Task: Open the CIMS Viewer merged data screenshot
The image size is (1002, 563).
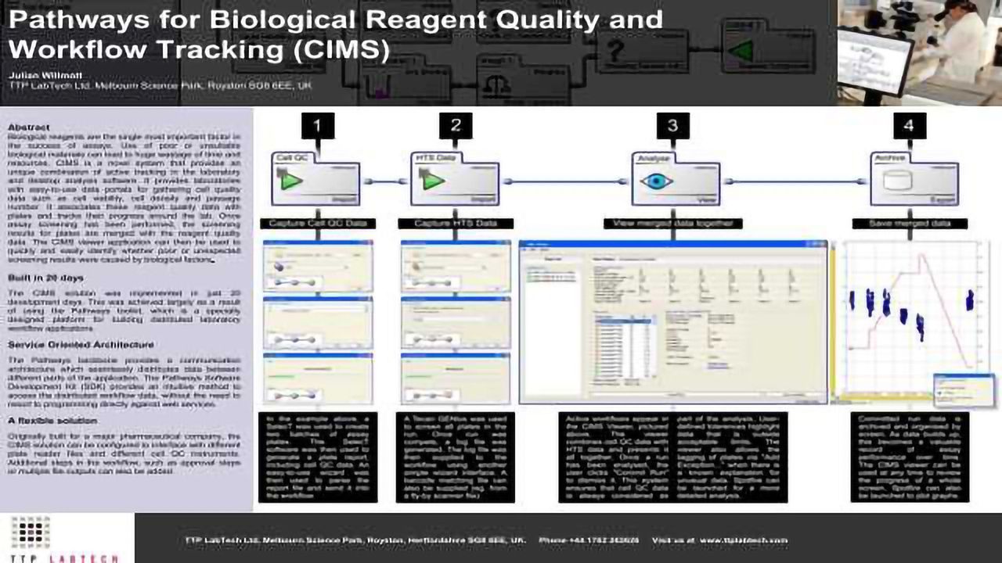Action: click(x=673, y=322)
